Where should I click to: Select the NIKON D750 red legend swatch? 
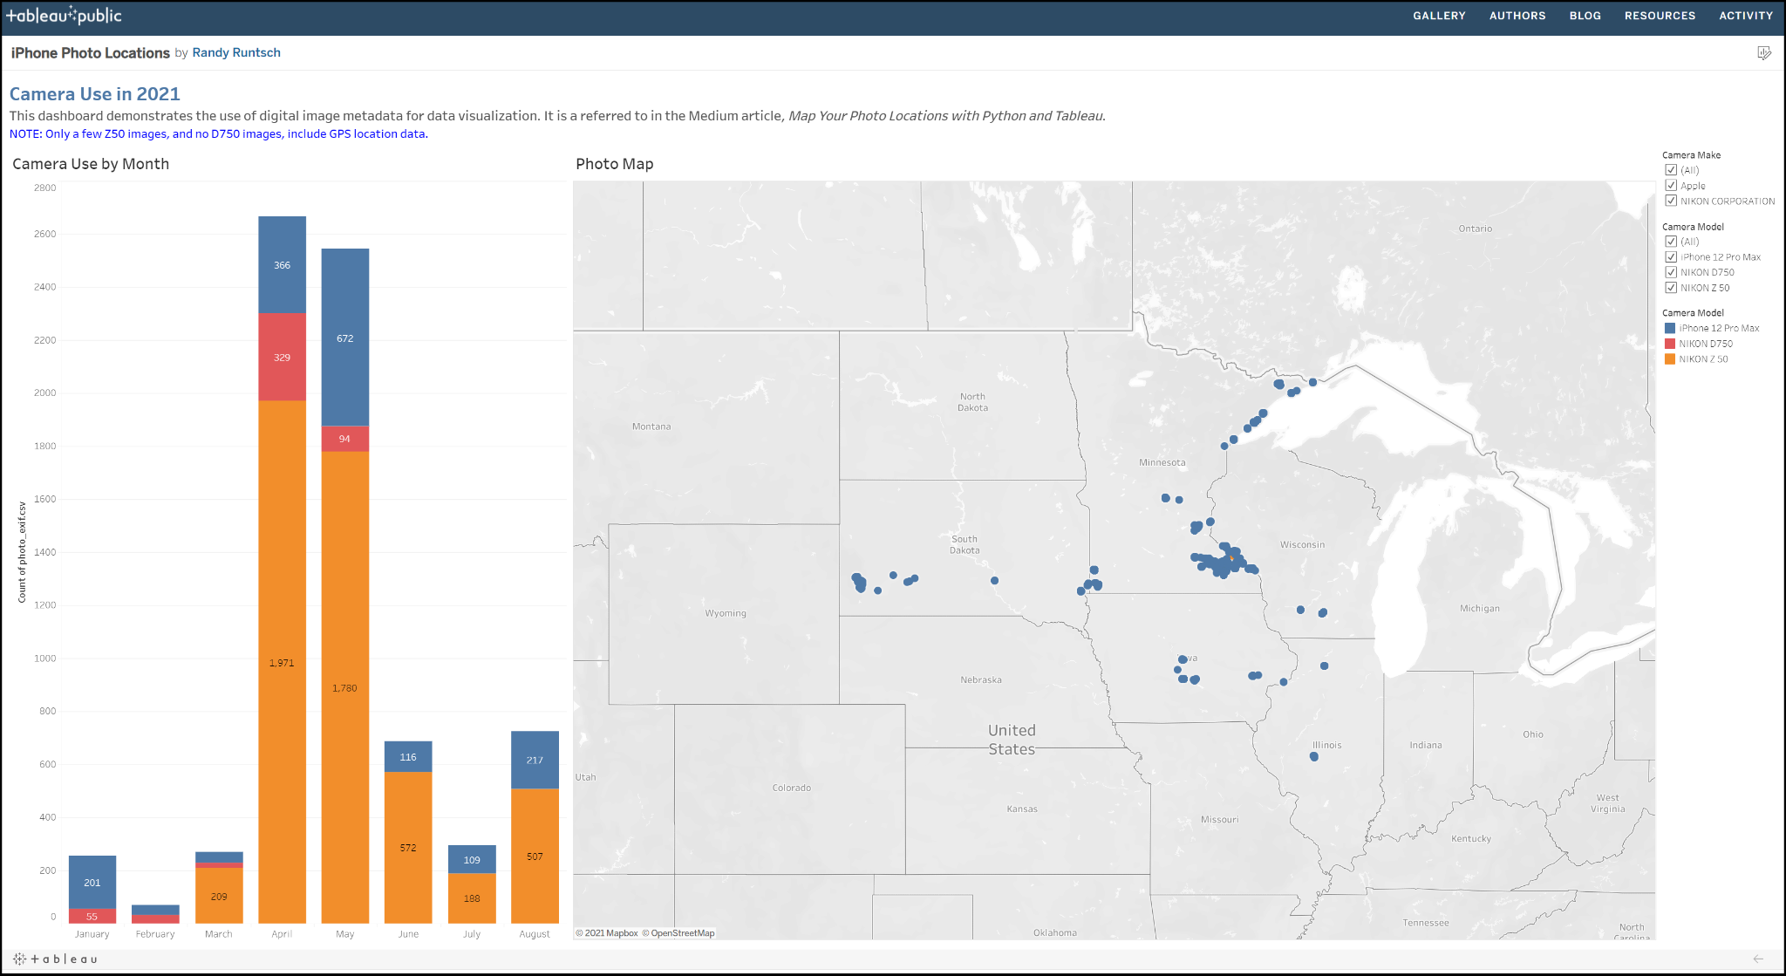(x=1670, y=344)
